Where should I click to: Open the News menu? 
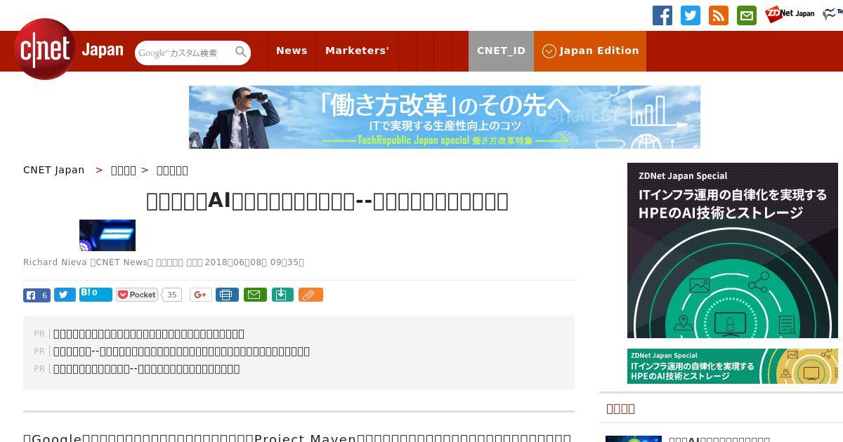click(292, 51)
